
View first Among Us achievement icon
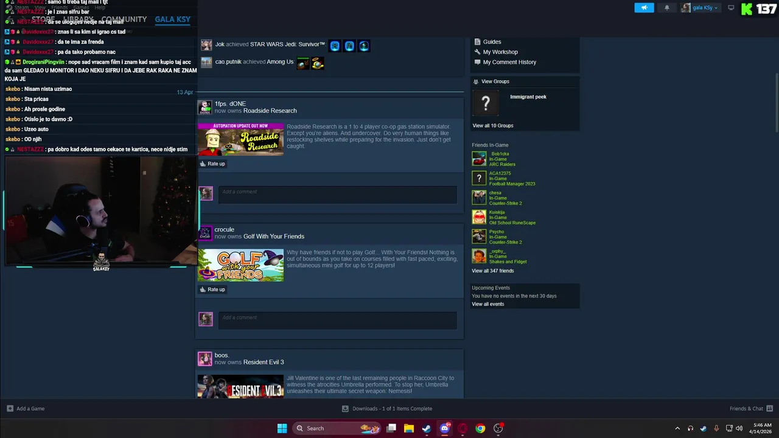pos(303,63)
